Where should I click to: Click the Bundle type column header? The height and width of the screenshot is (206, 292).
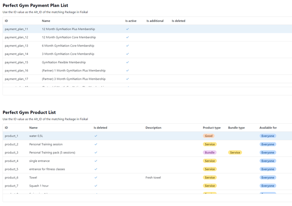pos(236,128)
